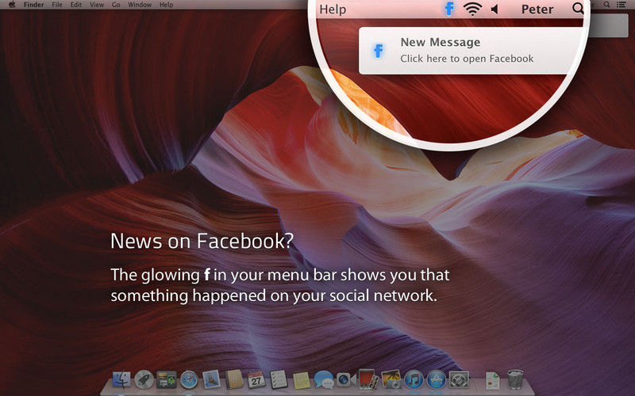Viewport: 635px width, 396px height.
Task: Open Mail stamp icon in Dock
Action: (211, 379)
